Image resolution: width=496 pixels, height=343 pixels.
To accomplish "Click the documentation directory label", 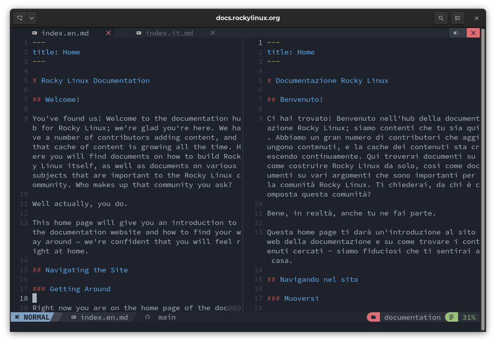I will click(x=413, y=317).
